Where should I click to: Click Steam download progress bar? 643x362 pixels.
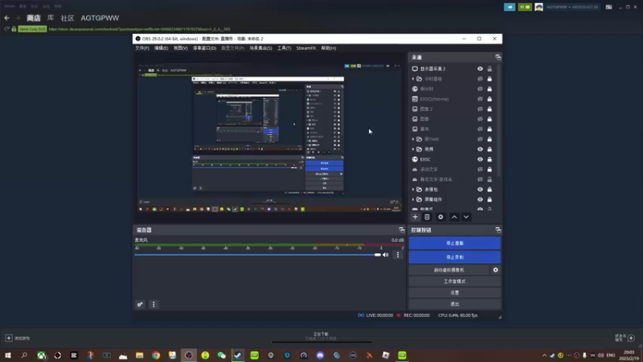pyautogui.click(x=321, y=341)
